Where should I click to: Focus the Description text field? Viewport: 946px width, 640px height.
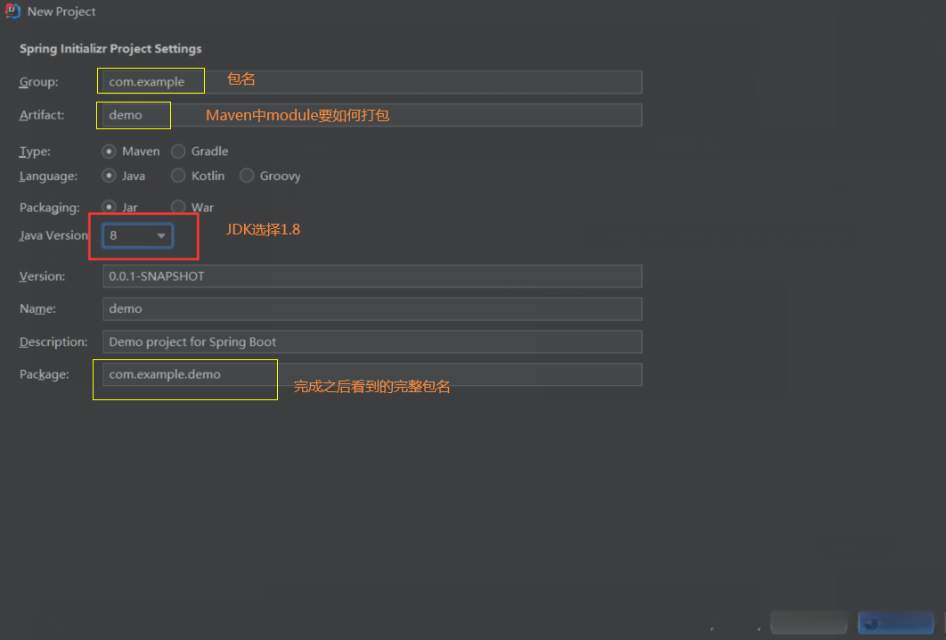(x=372, y=341)
